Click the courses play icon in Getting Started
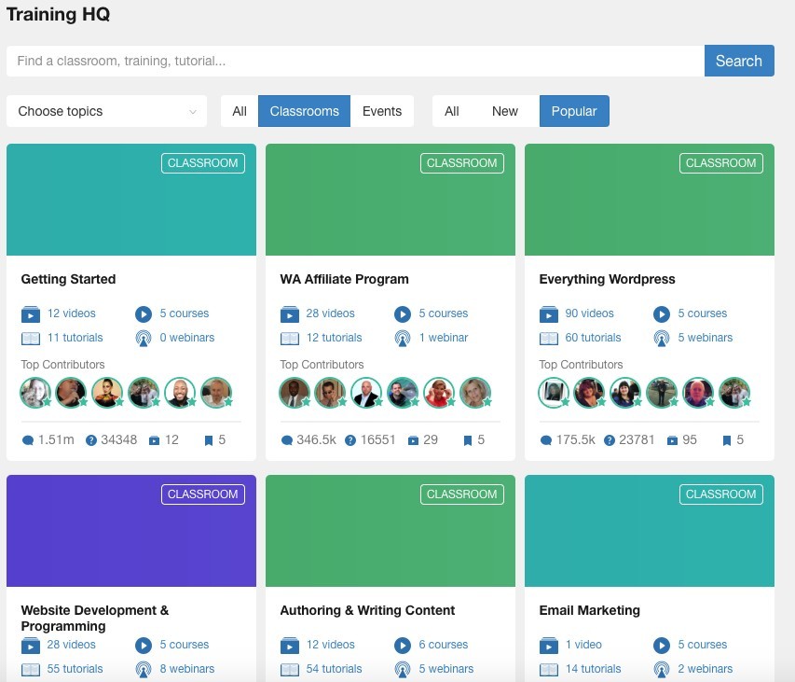 [x=144, y=314]
